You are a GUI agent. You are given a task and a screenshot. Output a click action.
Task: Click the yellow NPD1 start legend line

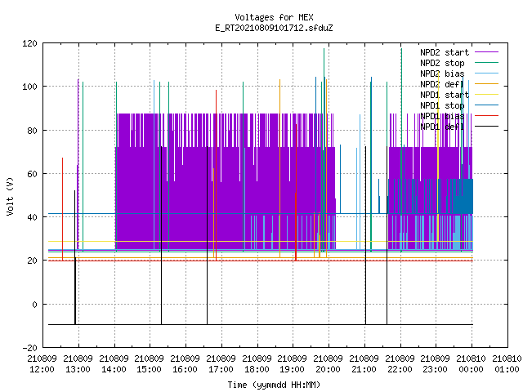487,95
